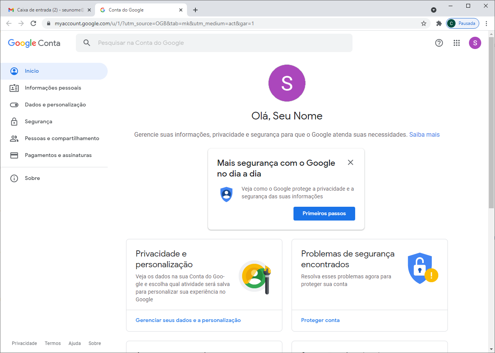Select the Conta do Google tab
Image resolution: width=495 pixels, height=353 pixels.
pyautogui.click(x=141, y=10)
